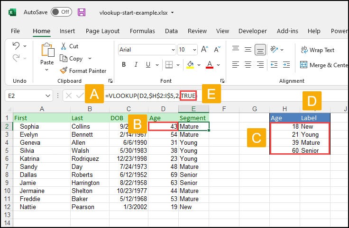Expand the Name Box dropdown arrow
The image size is (349, 228).
(x=48, y=96)
